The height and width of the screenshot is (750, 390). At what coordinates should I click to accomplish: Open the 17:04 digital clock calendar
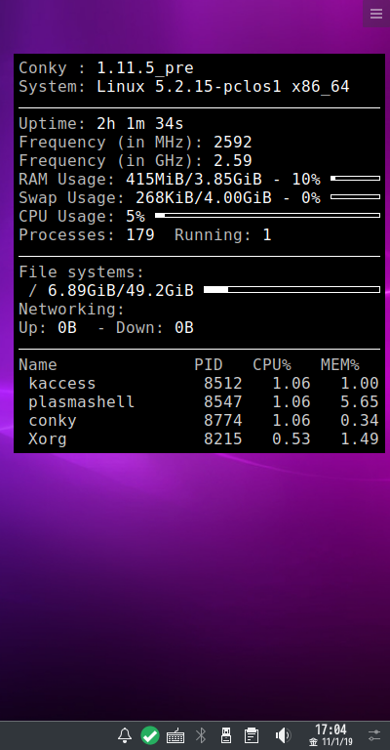point(331,735)
